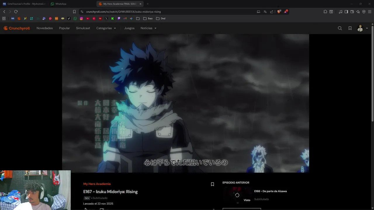This screenshot has height=210, width=374.
Task: Open Juegos section
Action: coord(129,28)
